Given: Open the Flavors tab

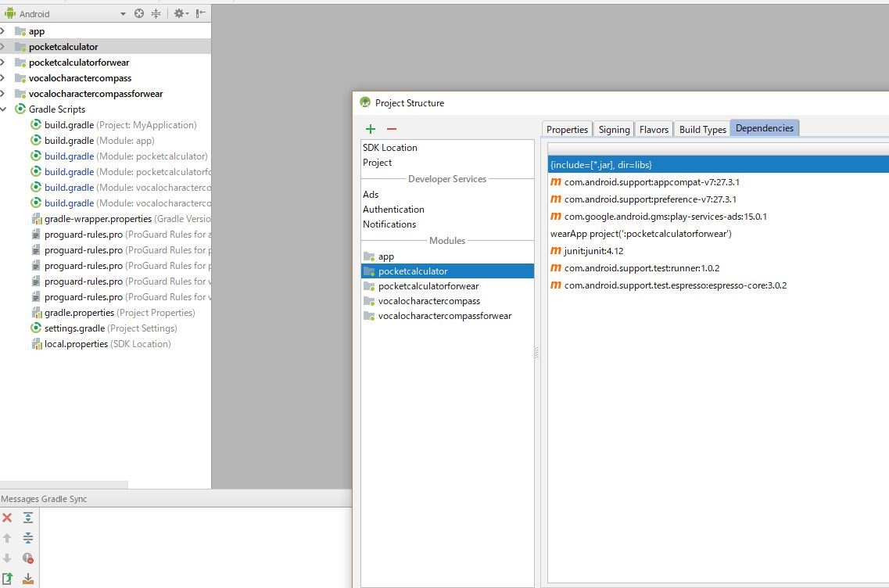Looking at the screenshot, I should tap(654, 129).
